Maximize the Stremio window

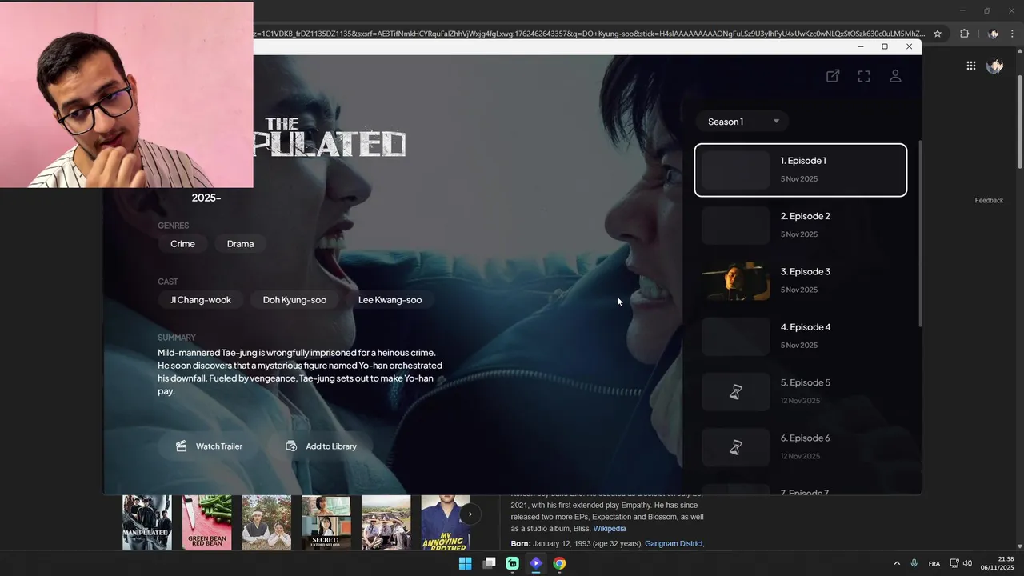[x=885, y=46]
